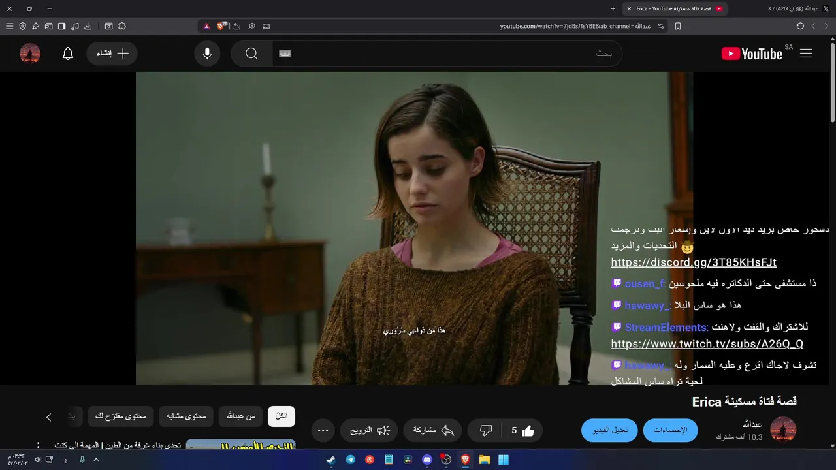Open the Brave main menu (hamburger icon)
Viewport: 836px width, 470px height.
pyautogui.click(x=9, y=26)
